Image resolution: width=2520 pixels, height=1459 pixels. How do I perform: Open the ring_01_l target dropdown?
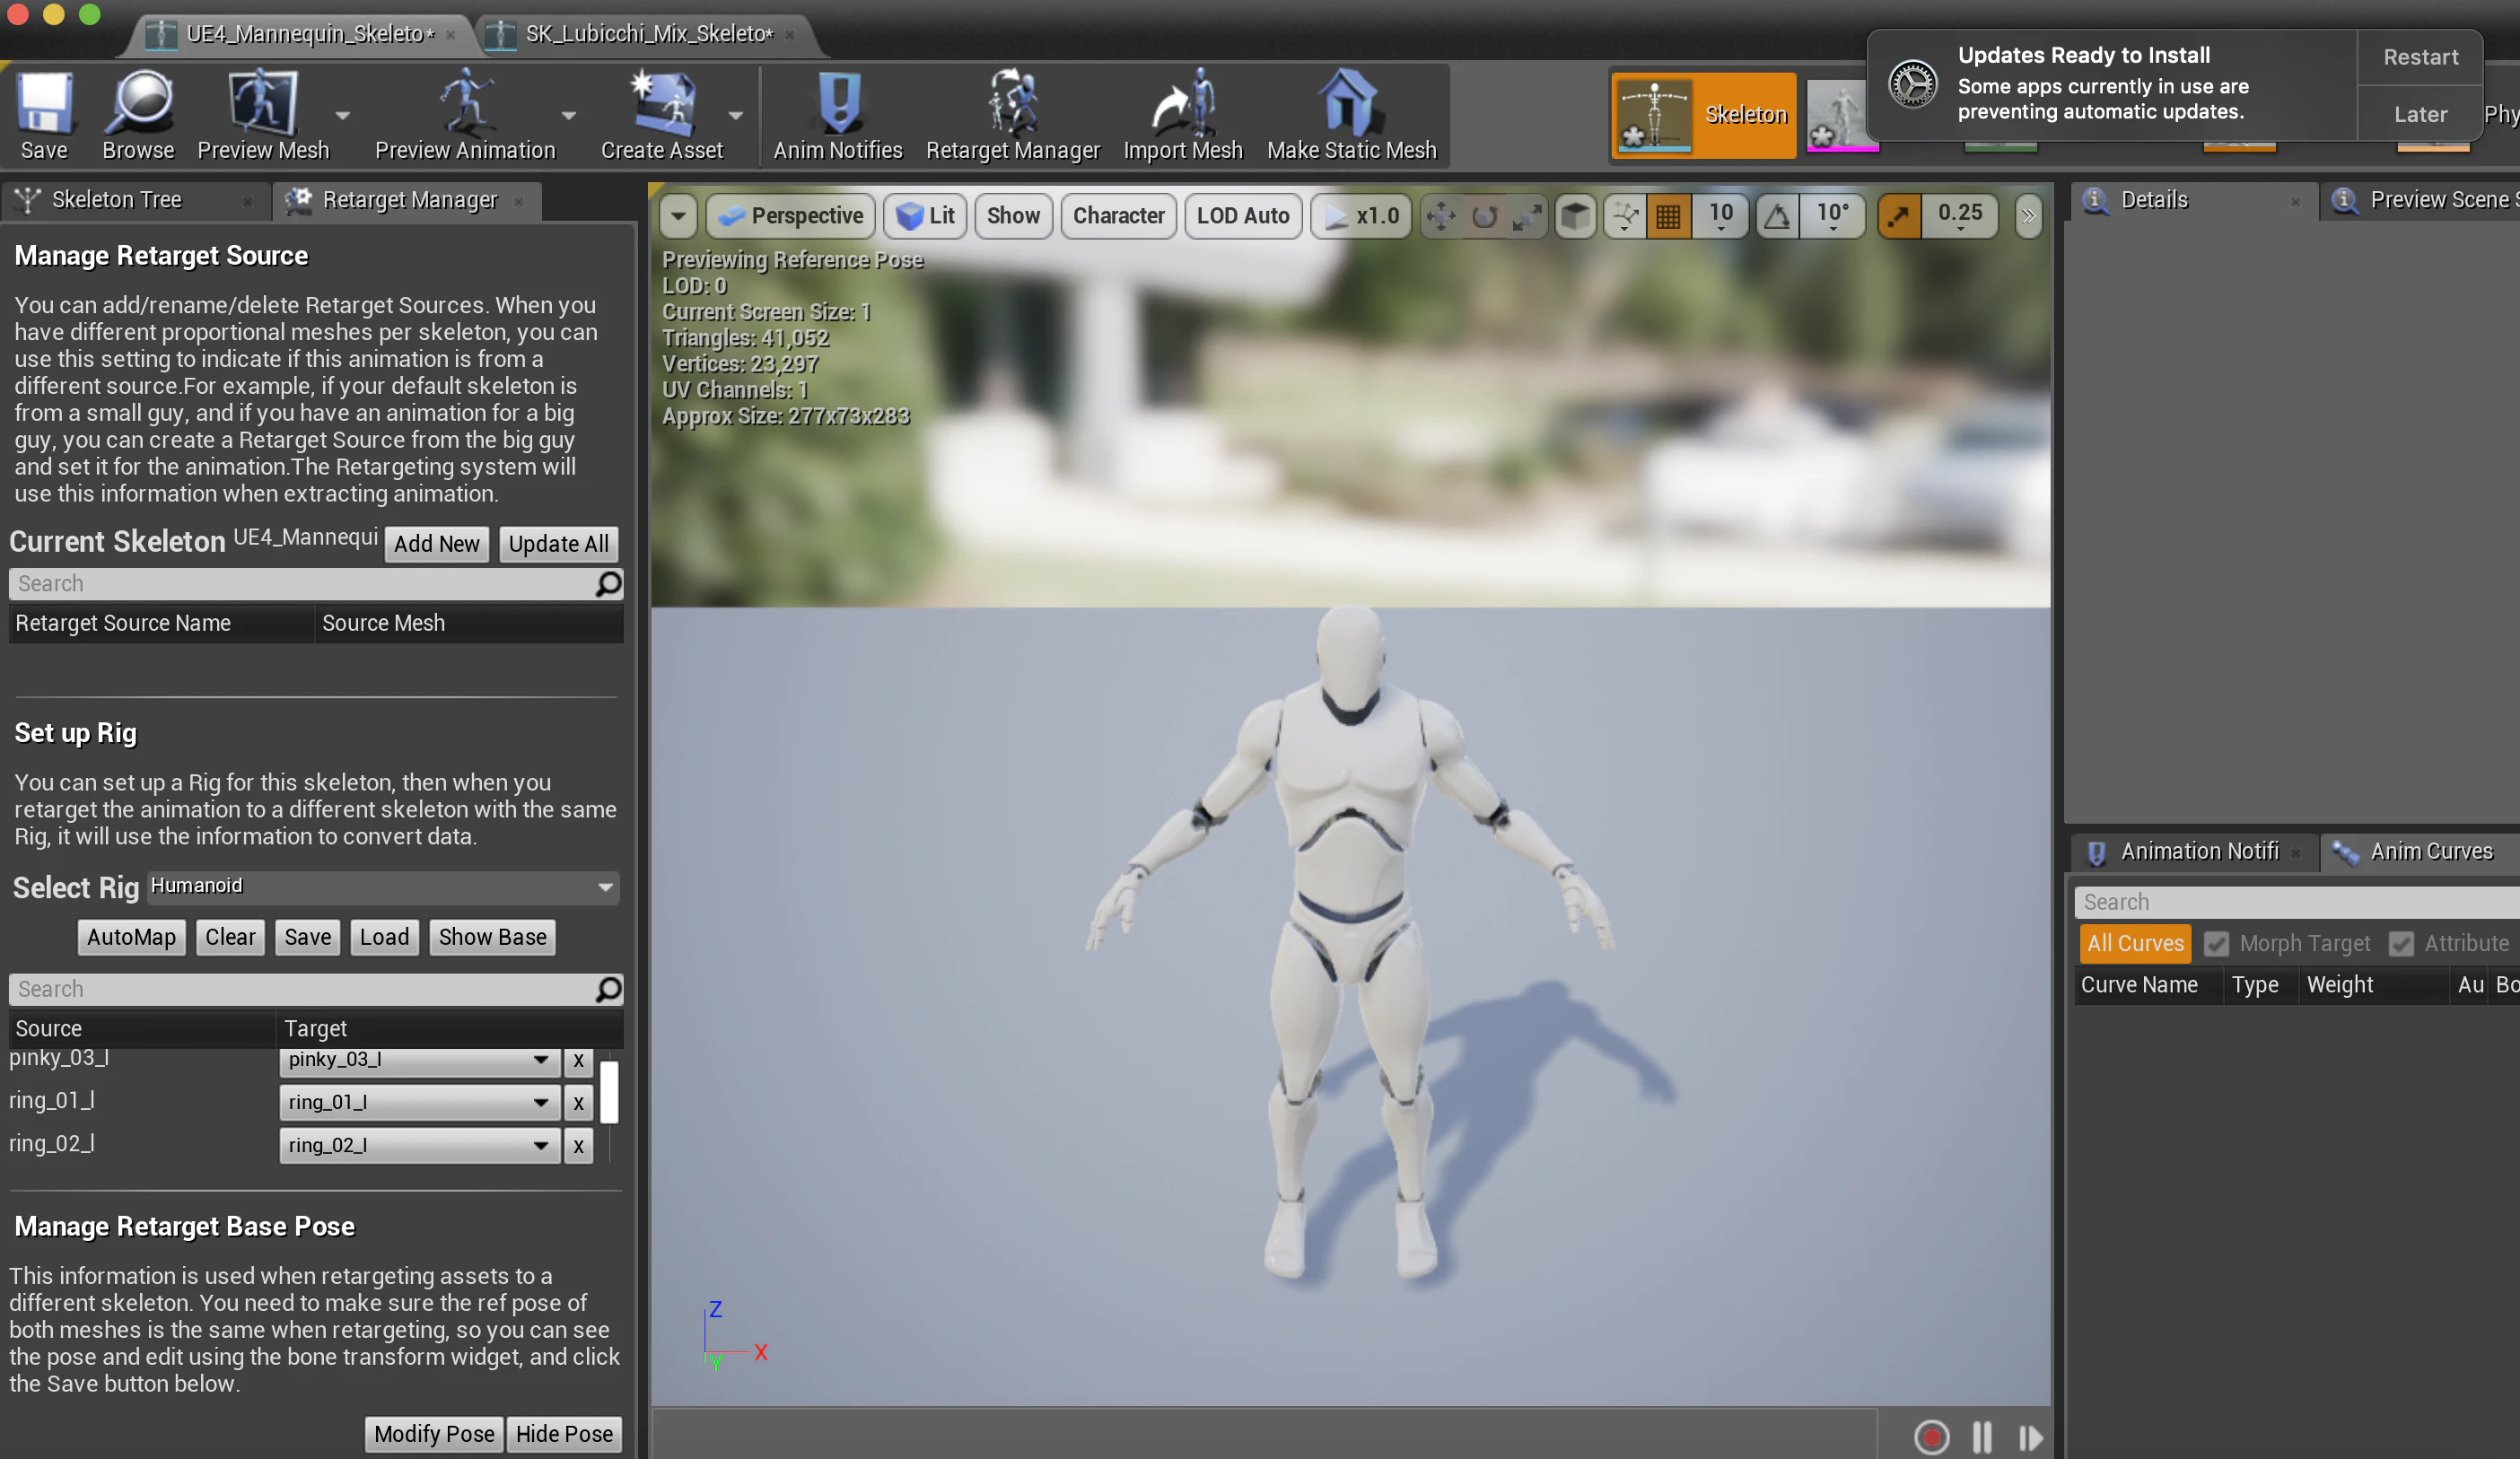(418, 1103)
